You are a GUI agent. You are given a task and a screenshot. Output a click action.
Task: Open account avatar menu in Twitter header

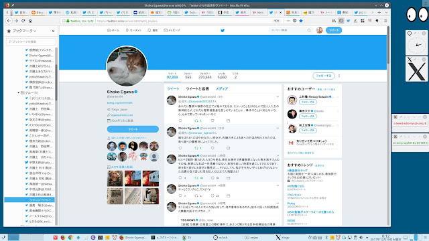[x=319, y=30]
